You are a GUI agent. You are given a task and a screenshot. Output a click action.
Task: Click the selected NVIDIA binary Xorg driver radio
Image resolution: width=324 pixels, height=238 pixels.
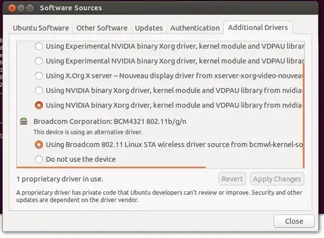(39, 106)
